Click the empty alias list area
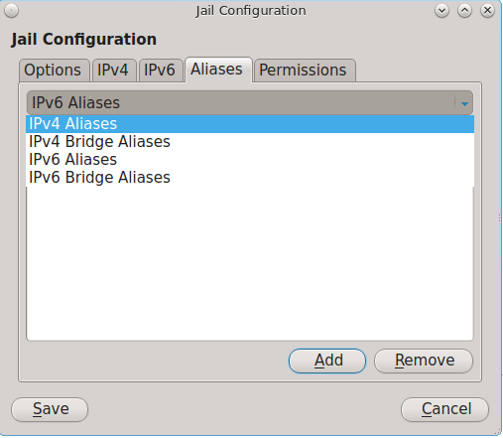 (250, 263)
